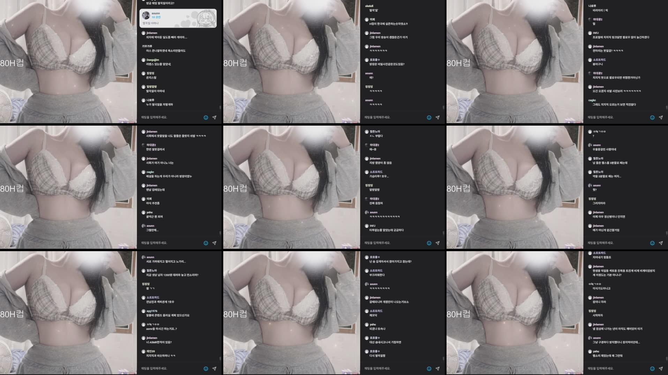Select username INFJ in top-right chat
Image resolution: width=668 pixels, height=375 pixels.
click(x=596, y=33)
